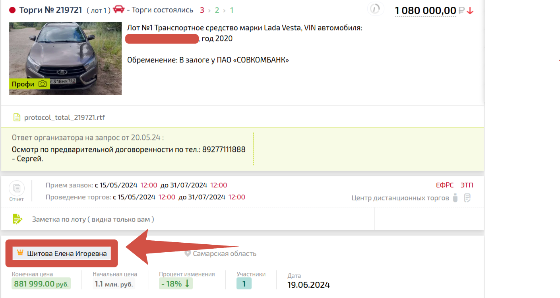Select final stage number 1
Viewport: 560px width, 298px height.
[x=232, y=10]
